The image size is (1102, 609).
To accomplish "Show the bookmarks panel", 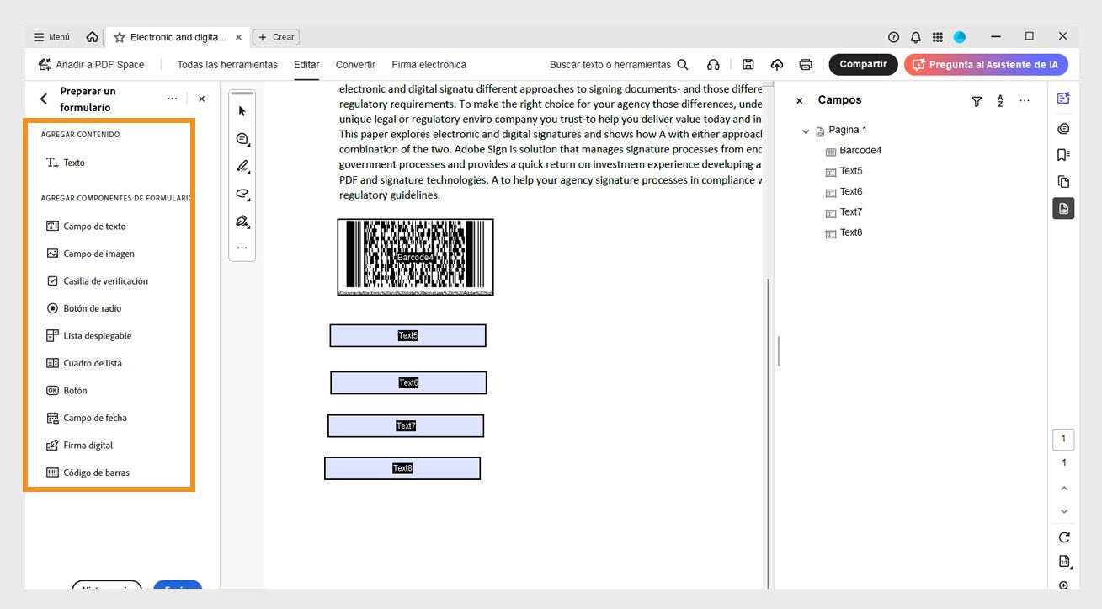I will click(x=1063, y=155).
